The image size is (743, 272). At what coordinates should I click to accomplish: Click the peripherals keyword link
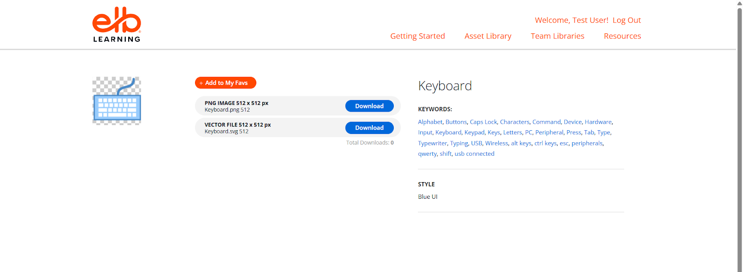coord(587,144)
